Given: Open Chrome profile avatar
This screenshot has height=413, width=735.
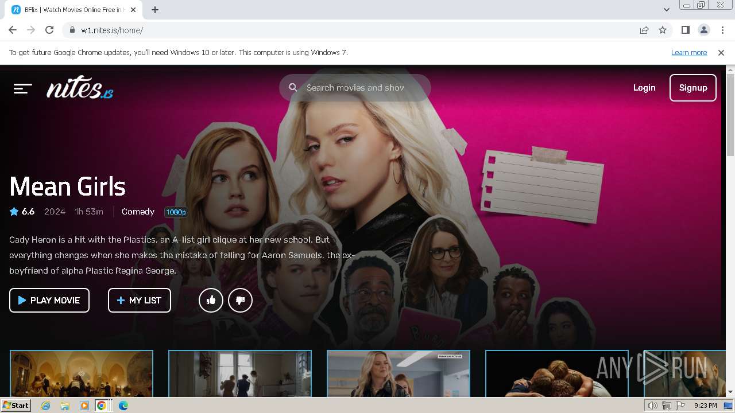Looking at the screenshot, I should coord(703,30).
